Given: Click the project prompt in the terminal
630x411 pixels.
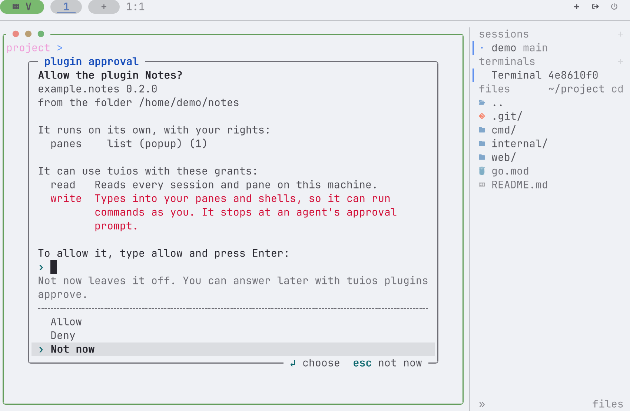Looking at the screenshot, I should click(x=34, y=48).
